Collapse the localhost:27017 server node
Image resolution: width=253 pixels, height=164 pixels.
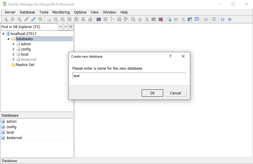[x=3, y=34]
